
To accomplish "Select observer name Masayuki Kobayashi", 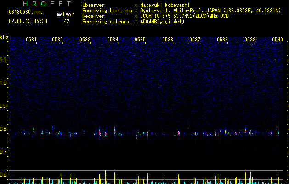I will [x=165, y=5].
